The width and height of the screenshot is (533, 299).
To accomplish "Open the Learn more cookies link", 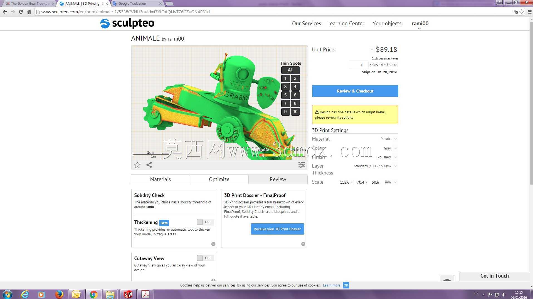I will [332, 285].
